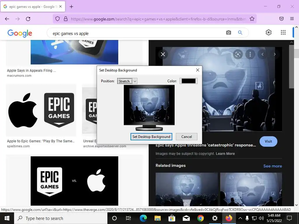Select the left related image thumbnail
Screen dimensions: 299x224
click(187, 189)
